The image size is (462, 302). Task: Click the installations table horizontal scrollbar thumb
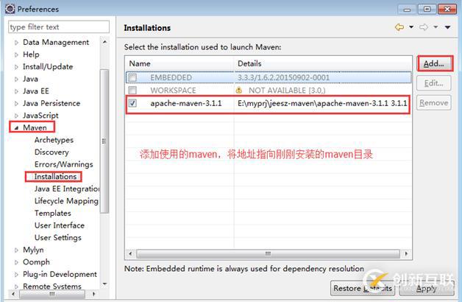tap(268, 253)
